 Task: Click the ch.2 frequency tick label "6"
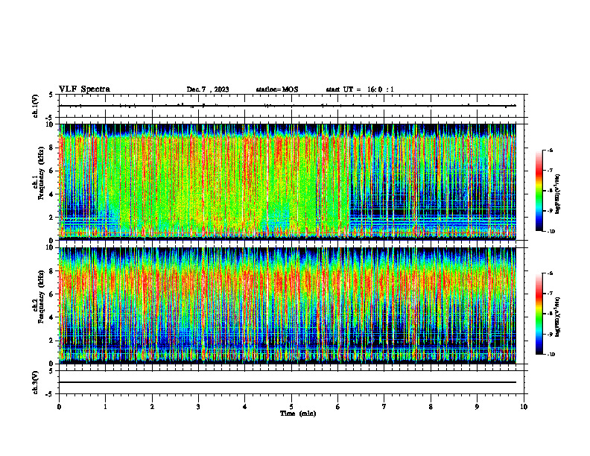[x=51, y=294]
